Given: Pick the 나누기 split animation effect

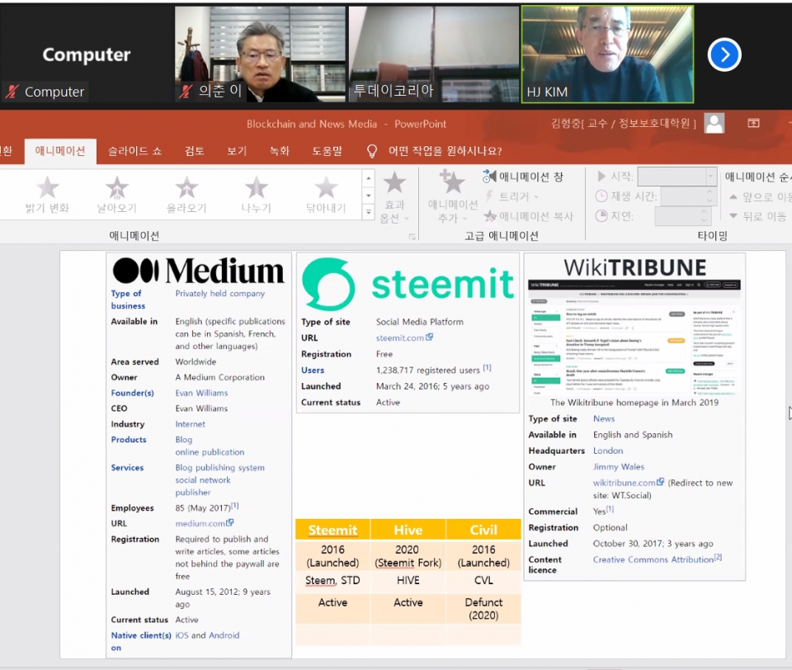Looking at the screenshot, I should (x=257, y=195).
